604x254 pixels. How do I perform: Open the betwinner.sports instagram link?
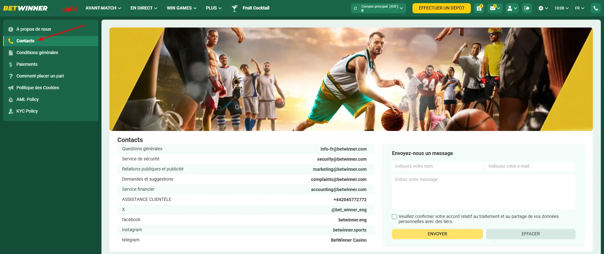[350, 230]
